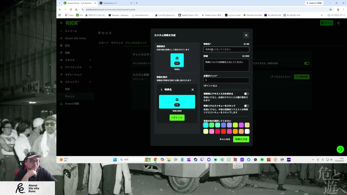Choose the bright green color swatch
Viewport: 347px width, 195px height.
point(212,125)
